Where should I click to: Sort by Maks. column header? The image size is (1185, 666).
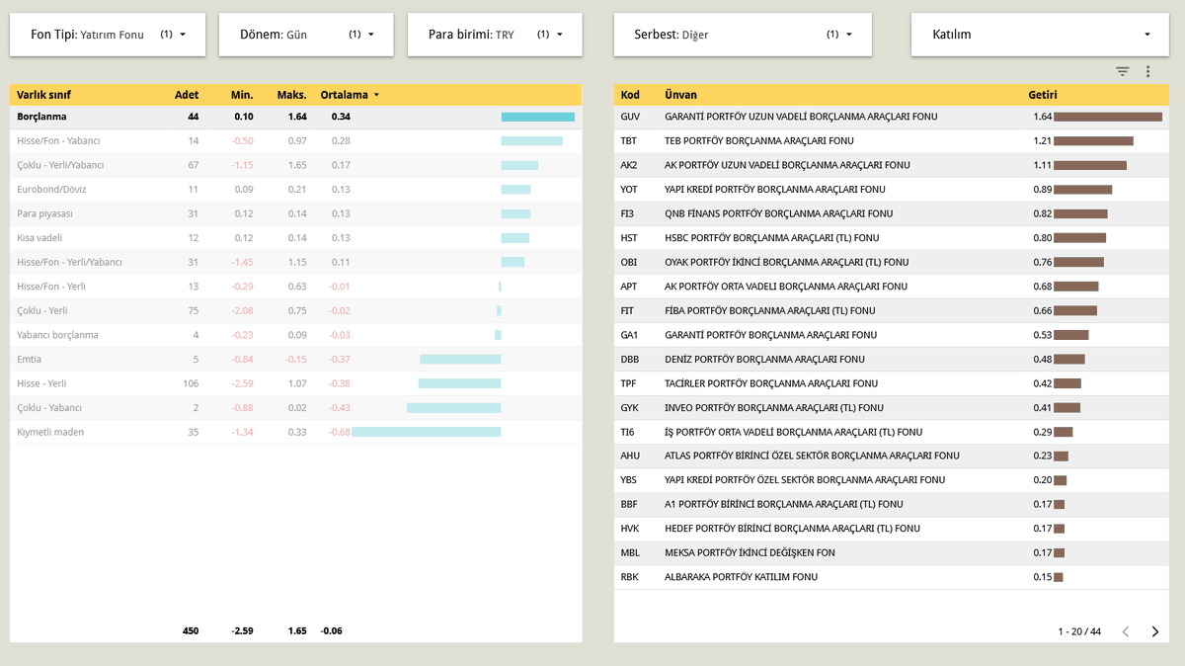pyautogui.click(x=291, y=95)
